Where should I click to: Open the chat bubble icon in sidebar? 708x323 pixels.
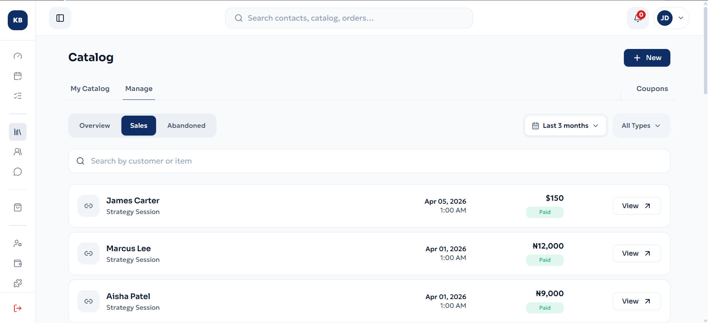(18, 172)
